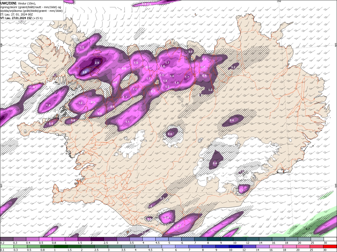The height and width of the screenshot is (252, 337).
Task: Click the 0.1 label in the rain legend
Action: tap(2, 250)
